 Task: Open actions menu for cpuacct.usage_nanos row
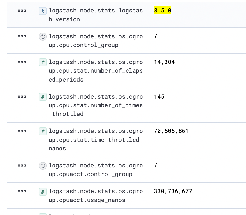22,191
